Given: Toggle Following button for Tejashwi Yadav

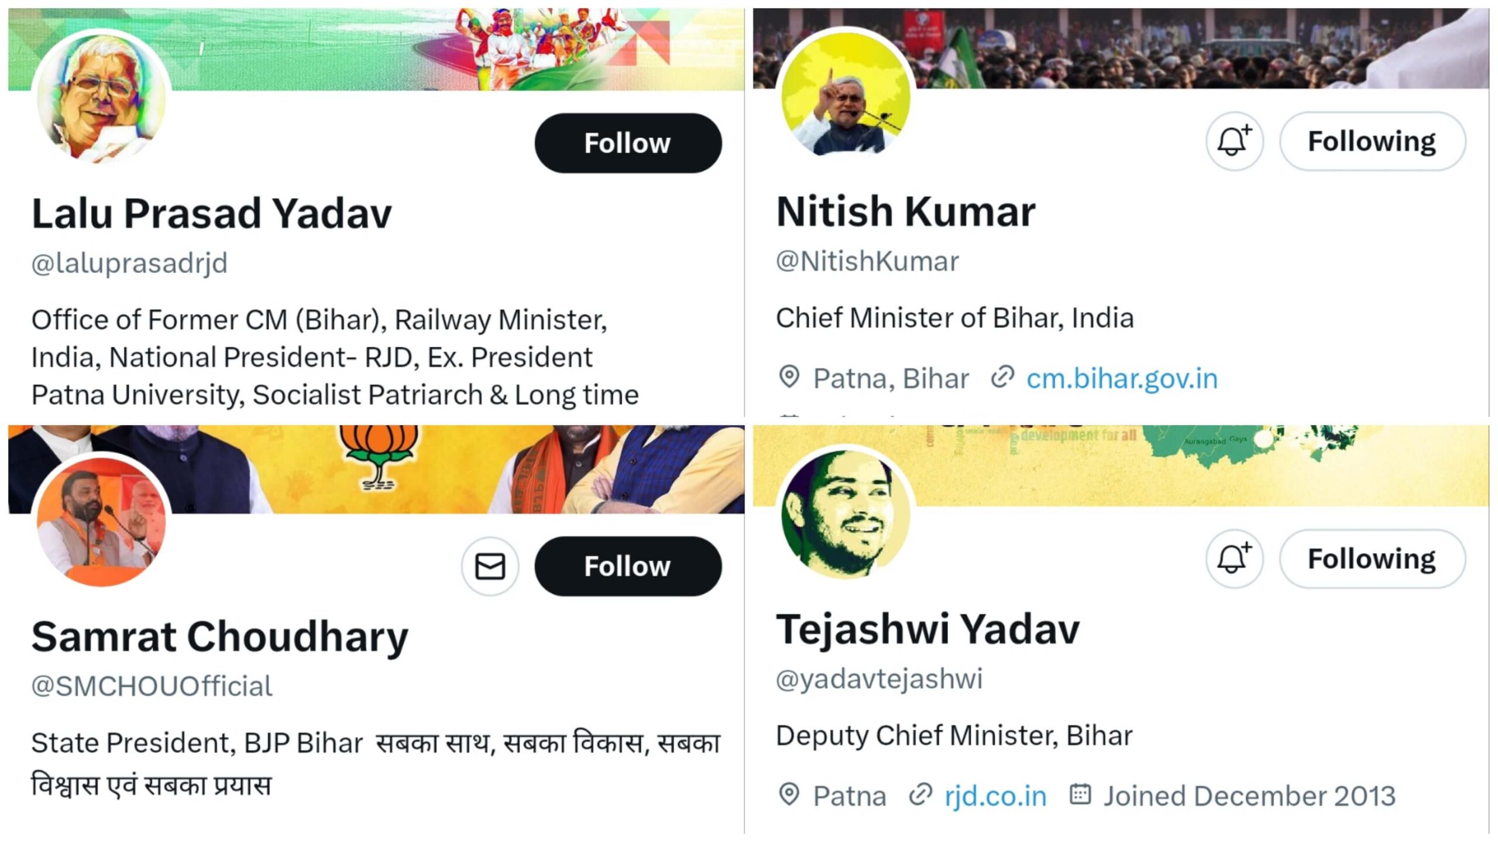Looking at the screenshot, I should coord(1372,558).
